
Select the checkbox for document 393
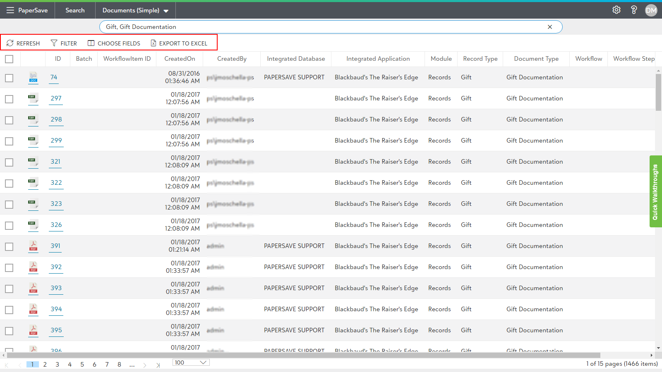pyautogui.click(x=9, y=289)
